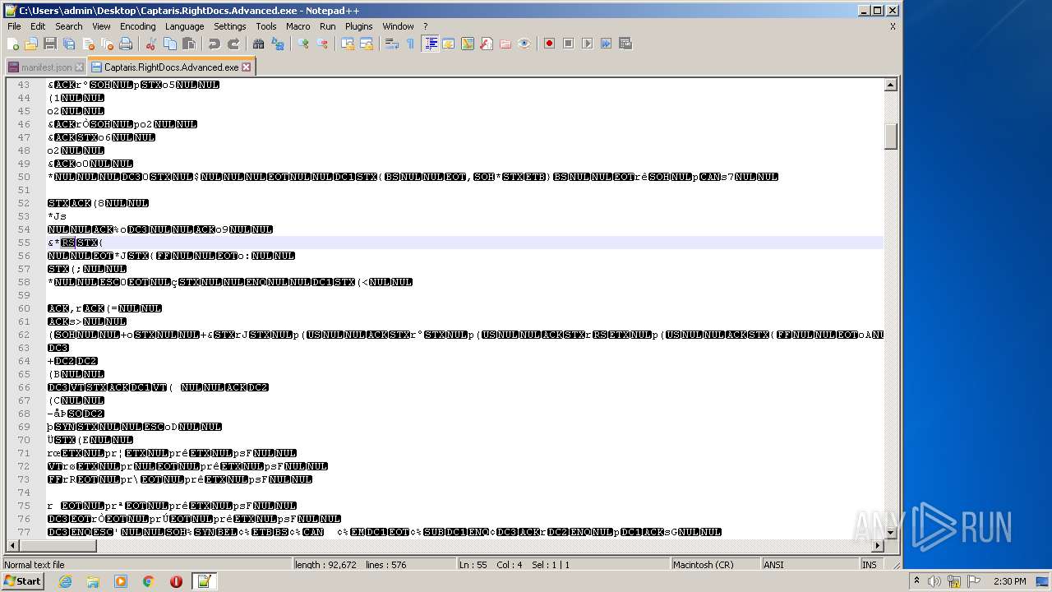Launch Google Chrome from the taskbar
This screenshot has height=592, width=1052.
point(149,581)
